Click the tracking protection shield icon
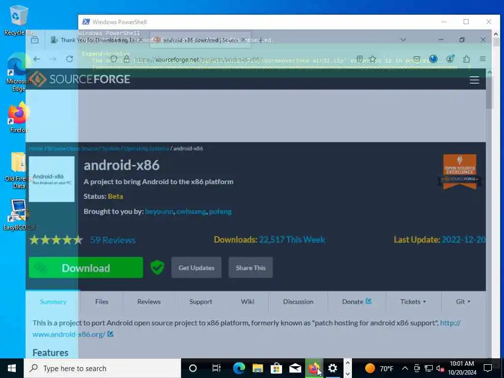The image size is (504, 378). [x=114, y=59]
